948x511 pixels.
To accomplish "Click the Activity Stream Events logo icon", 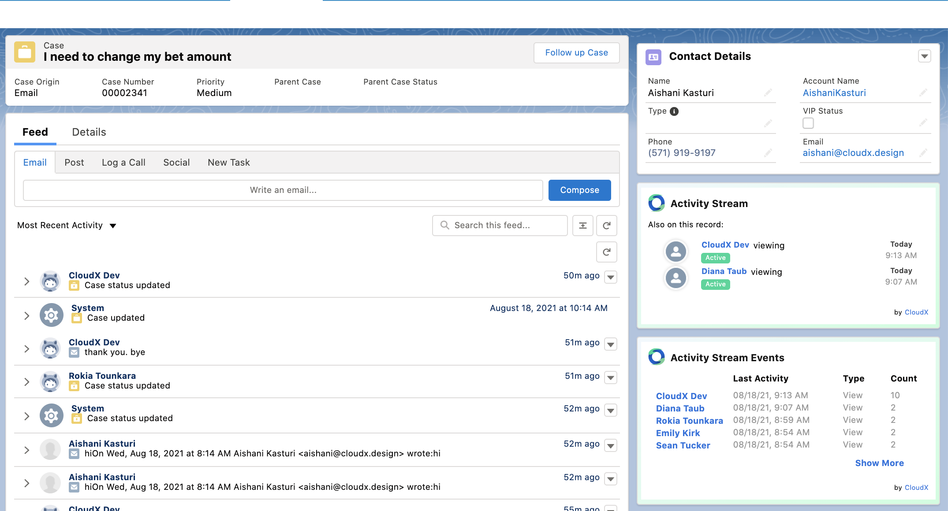I will [657, 357].
